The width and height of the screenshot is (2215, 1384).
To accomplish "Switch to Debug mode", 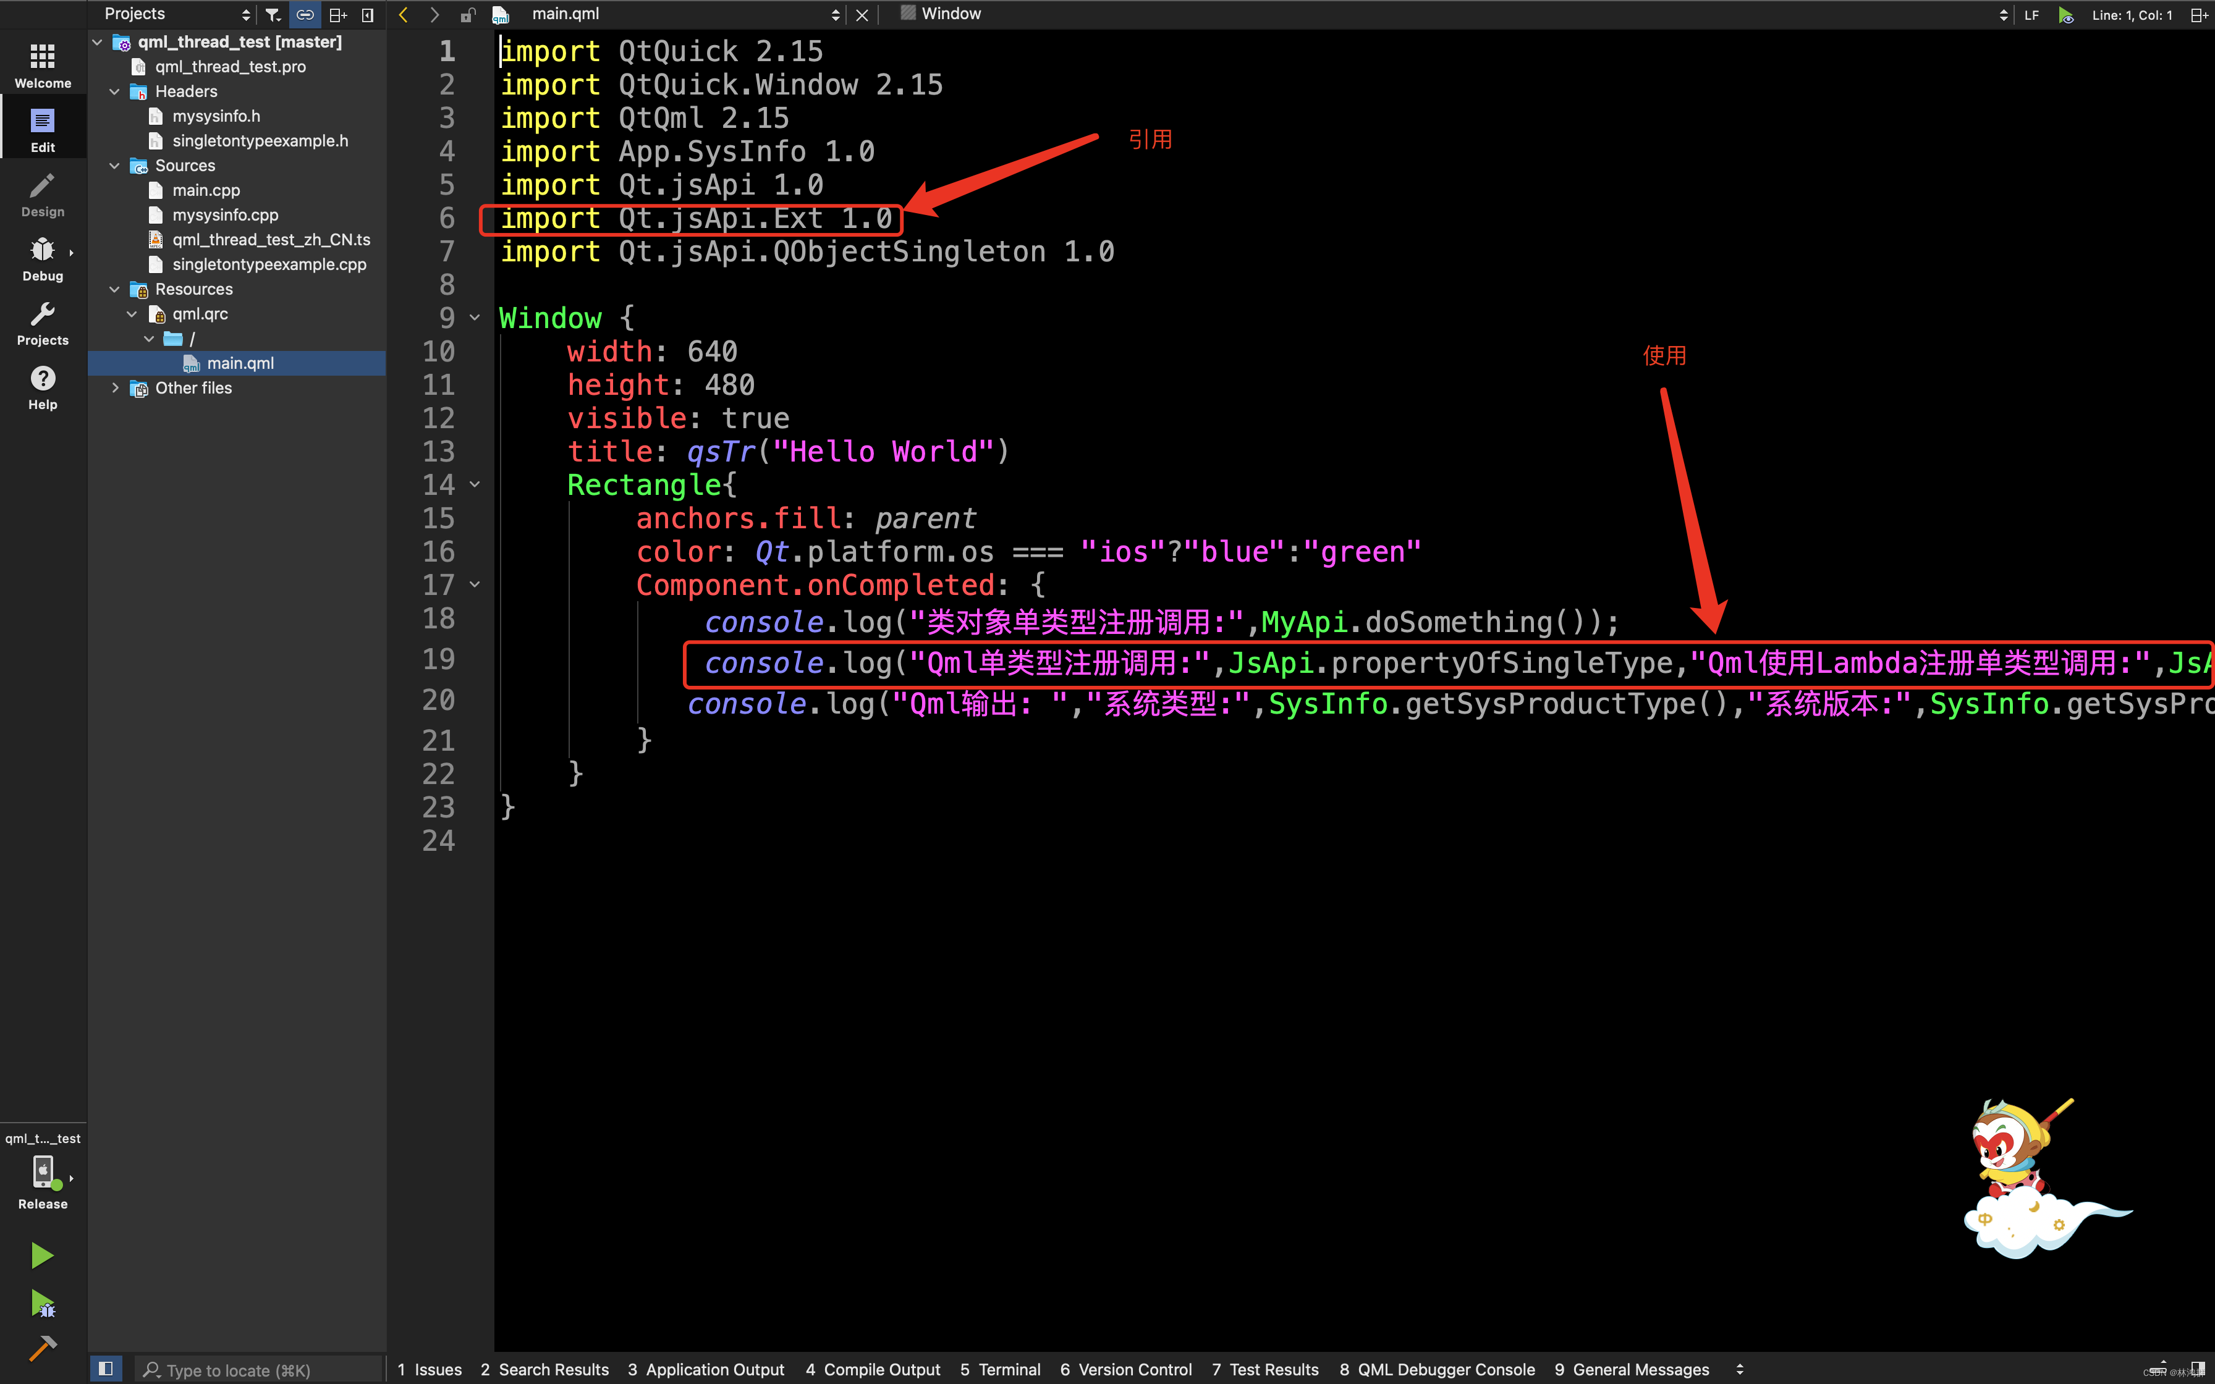I will [42, 258].
